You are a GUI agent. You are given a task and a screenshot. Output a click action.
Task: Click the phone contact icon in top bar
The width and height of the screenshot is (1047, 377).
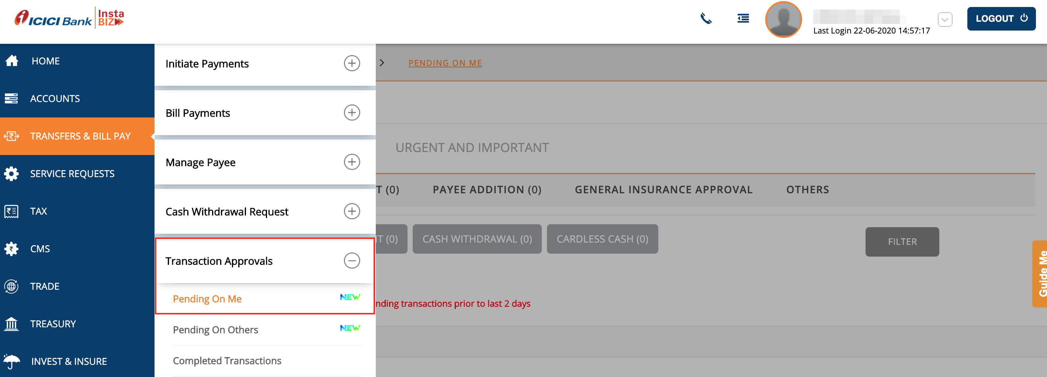[x=706, y=18]
